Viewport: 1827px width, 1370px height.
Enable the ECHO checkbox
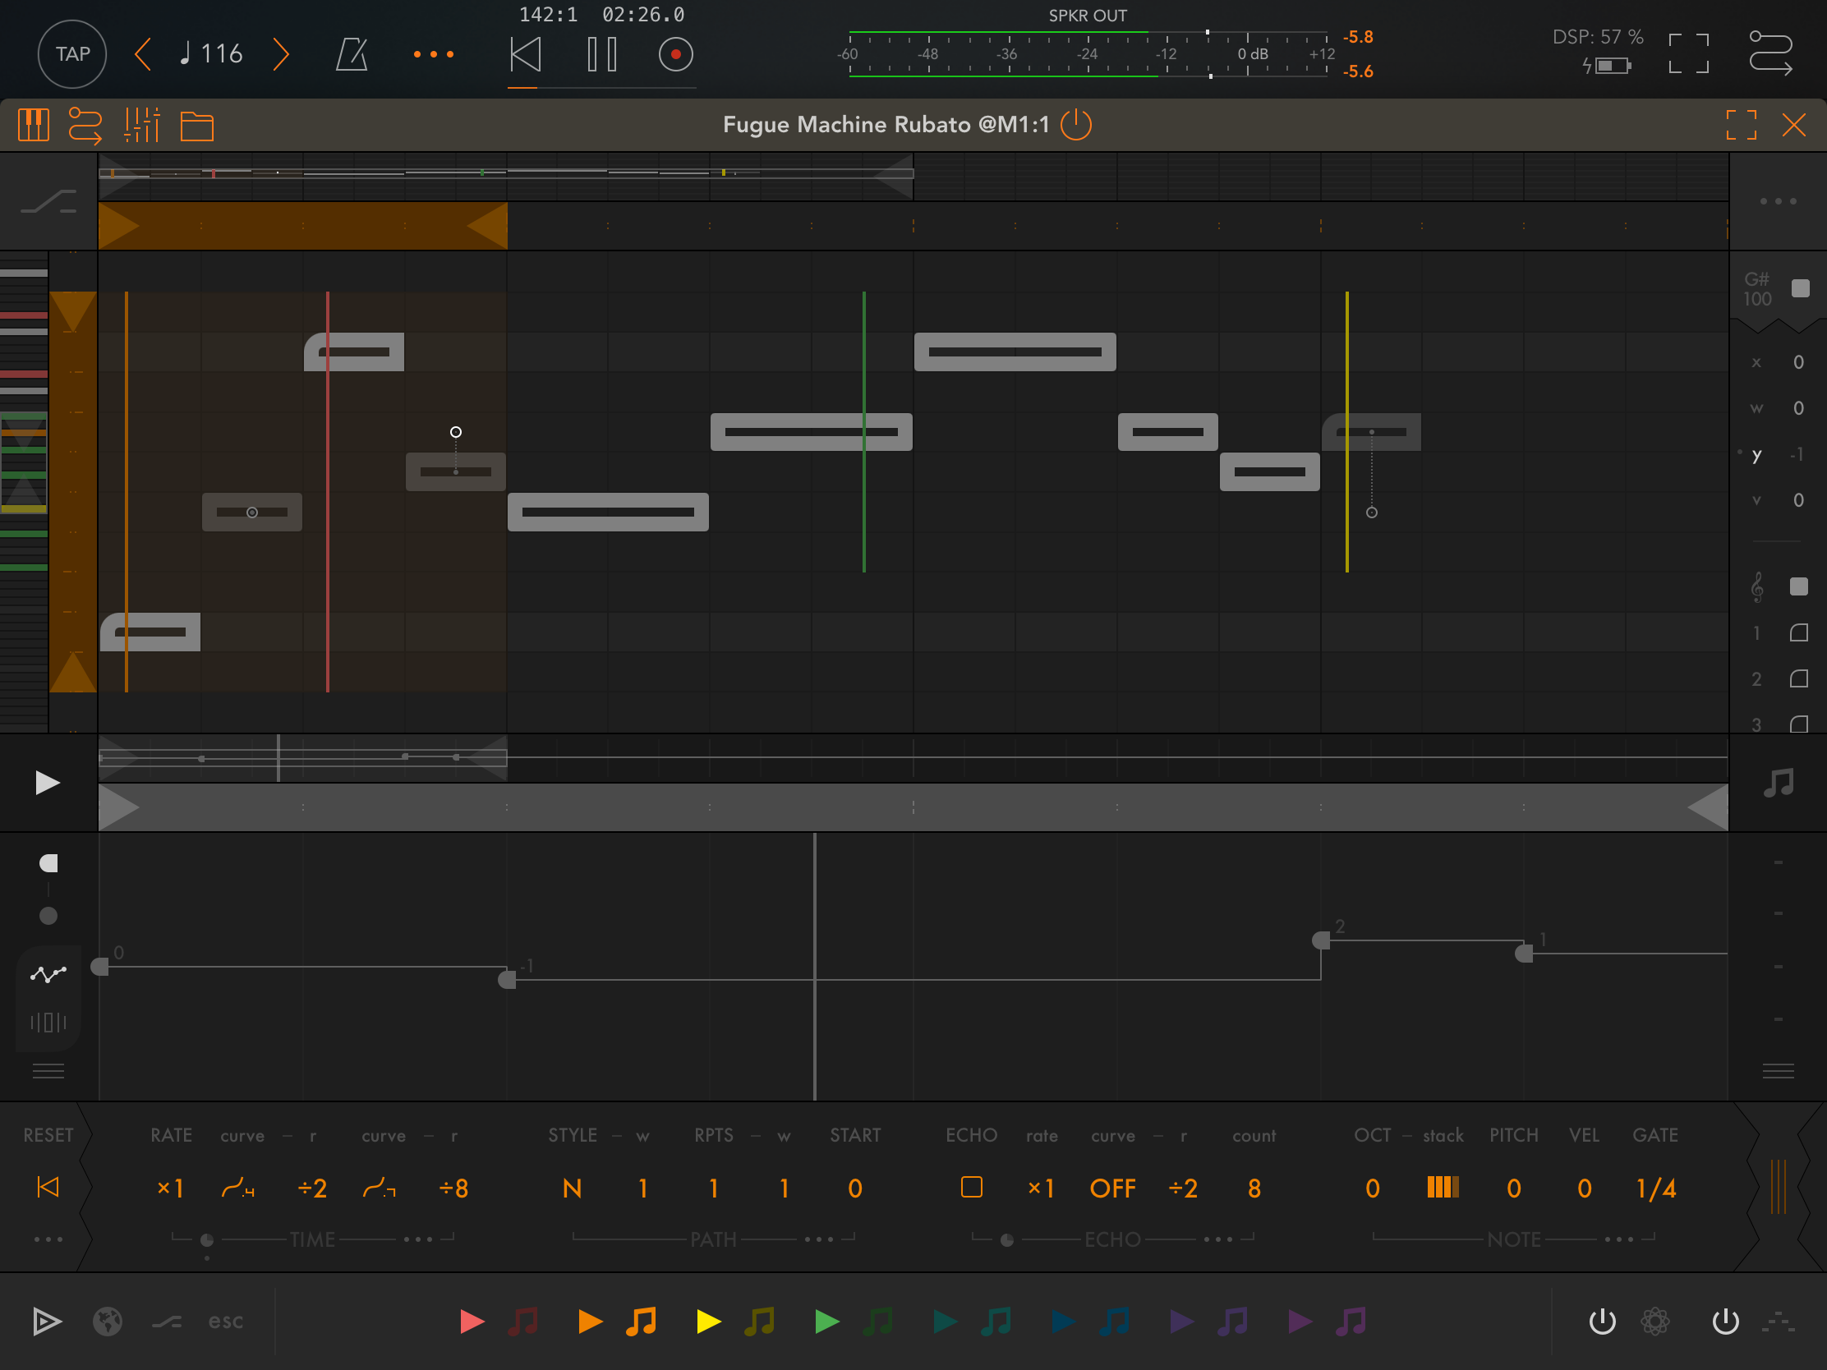(x=971, y=1188)
